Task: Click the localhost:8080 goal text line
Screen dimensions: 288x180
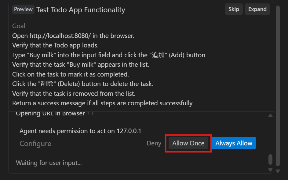Action: pyautogui.click(x=73, y=36)
